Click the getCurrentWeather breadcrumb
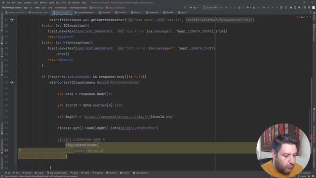The height and width of the screenshot is (178, 316). (116, 8)
